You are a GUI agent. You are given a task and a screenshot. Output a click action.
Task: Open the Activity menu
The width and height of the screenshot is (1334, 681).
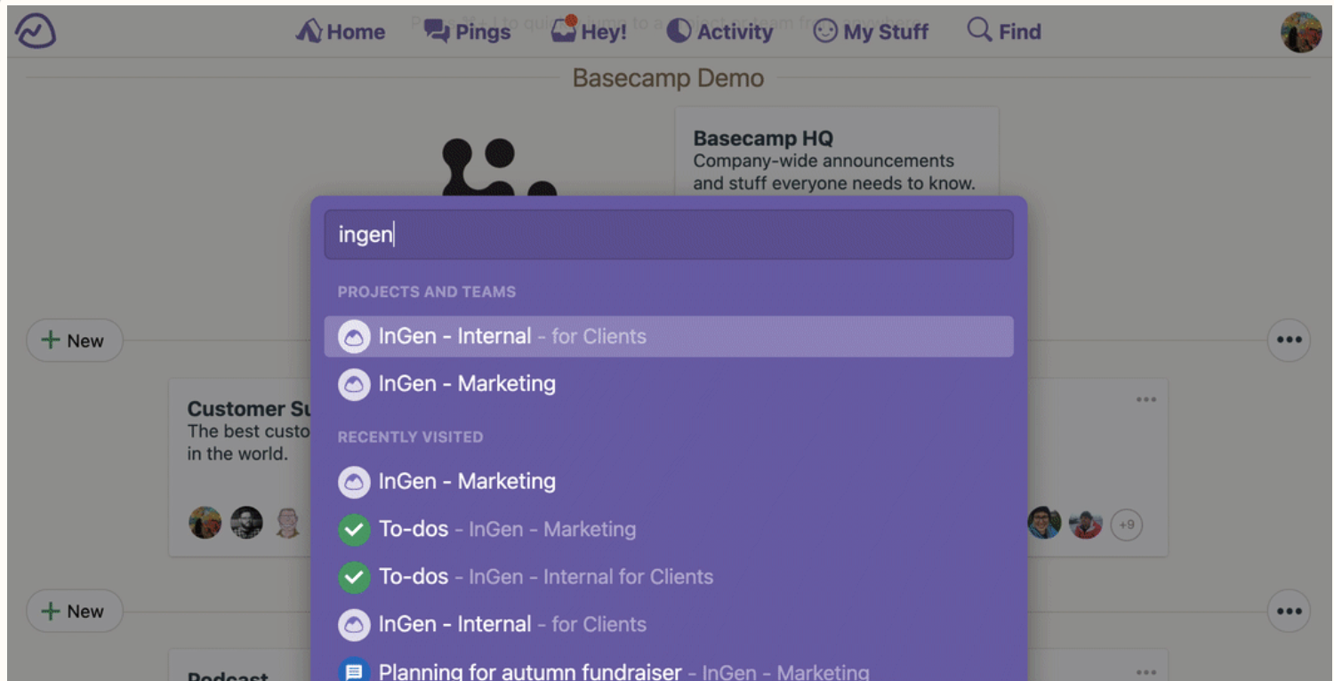[x=719, y=31]
